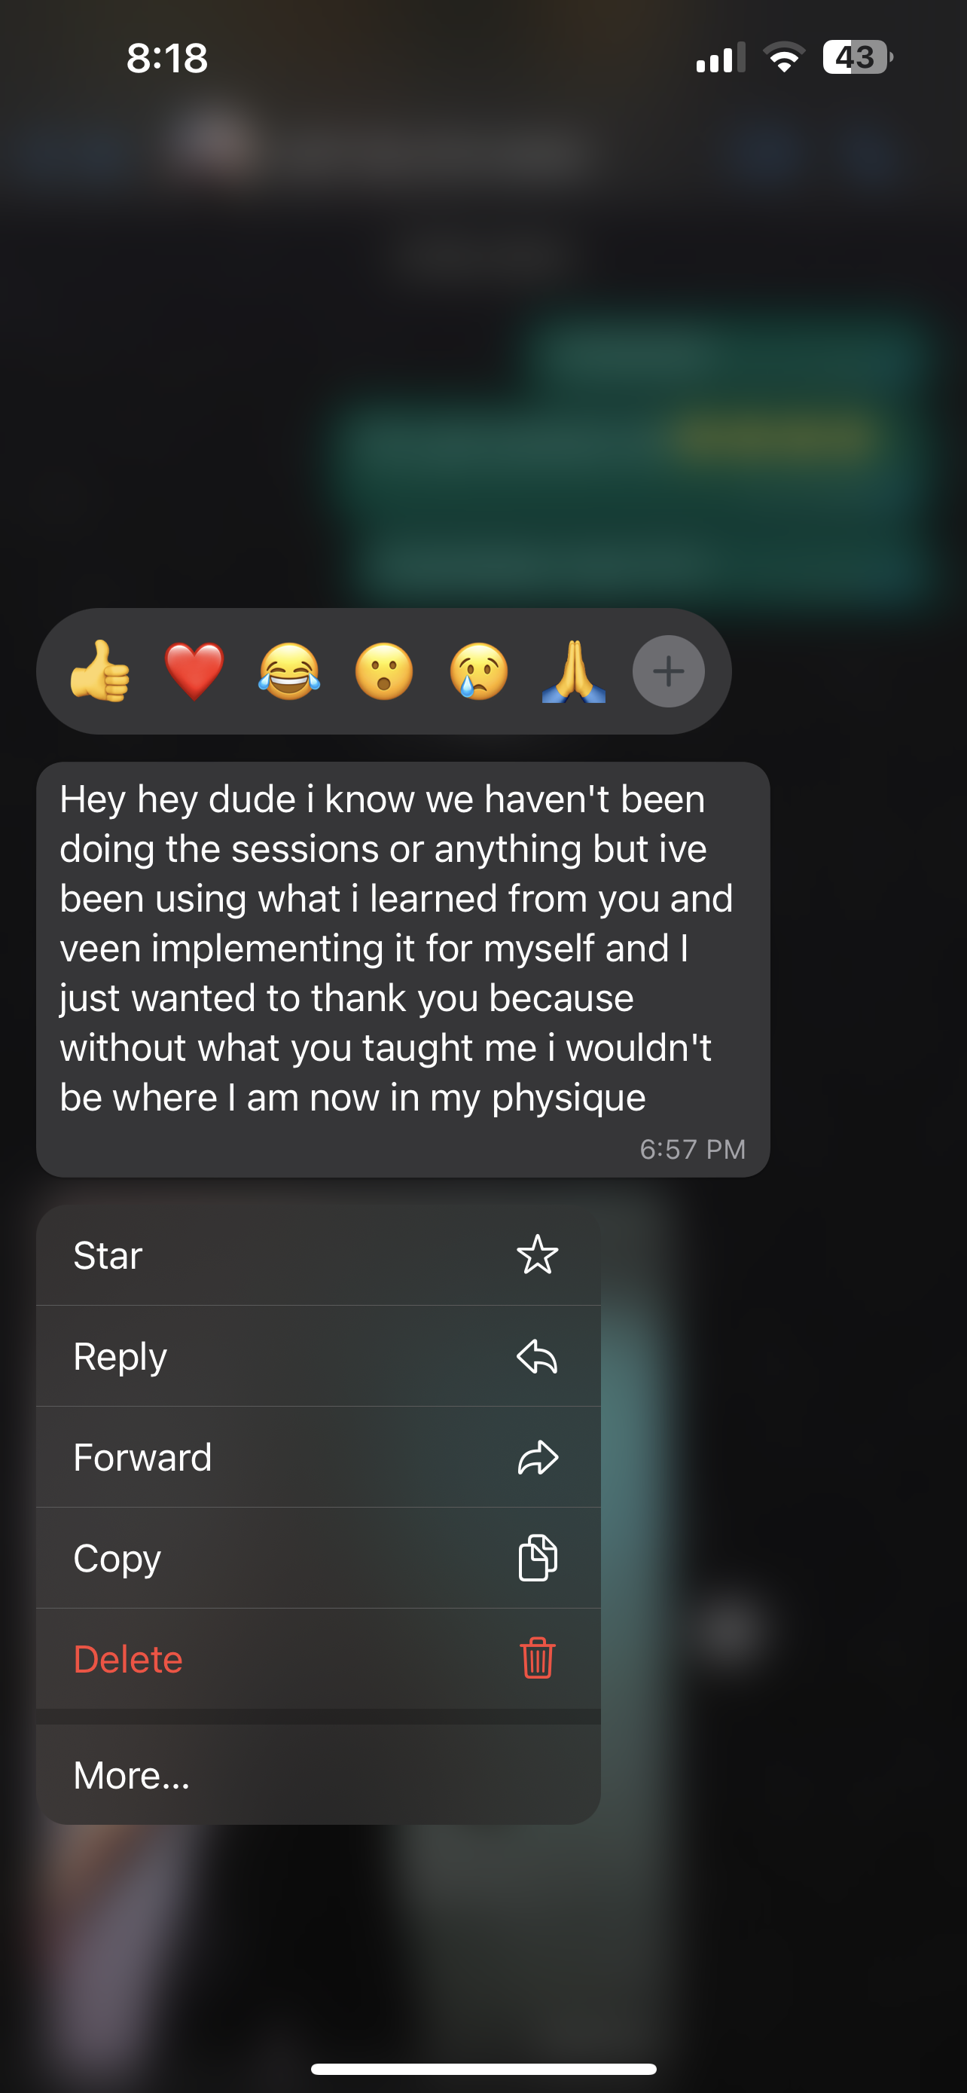The width and height of the screenshot is (967, 2093).
Task: Tap the red trash can icon
Action: pos(538,1658)
